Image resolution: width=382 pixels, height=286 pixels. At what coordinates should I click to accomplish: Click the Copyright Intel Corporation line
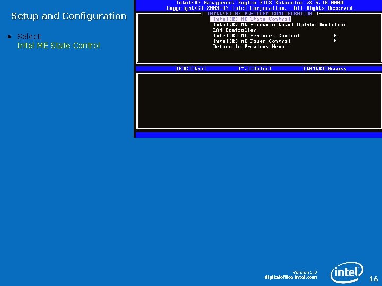coord(259,8)
